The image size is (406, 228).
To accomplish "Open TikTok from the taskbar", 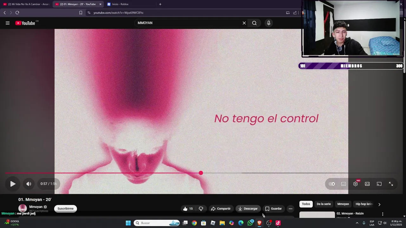I will [x=278, y=223].
